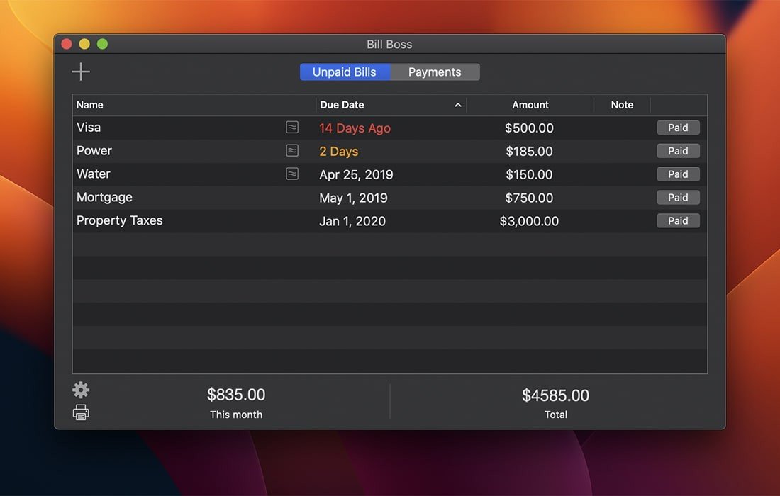
Task: Click the plus icon to add a bill
Action: pyautogui.click(x=81, y=72)
